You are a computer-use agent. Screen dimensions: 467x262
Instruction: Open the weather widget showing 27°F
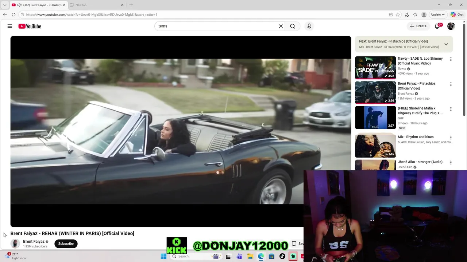click(16, 256)
